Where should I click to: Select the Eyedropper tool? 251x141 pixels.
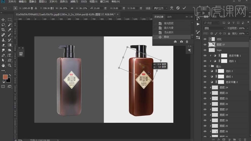click(10, 30)
